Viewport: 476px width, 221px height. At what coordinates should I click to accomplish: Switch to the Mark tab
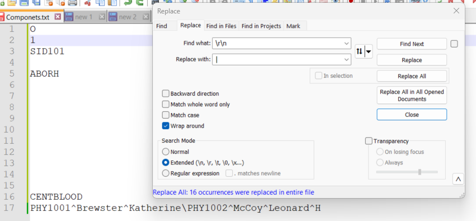click(x=293, y=26)
